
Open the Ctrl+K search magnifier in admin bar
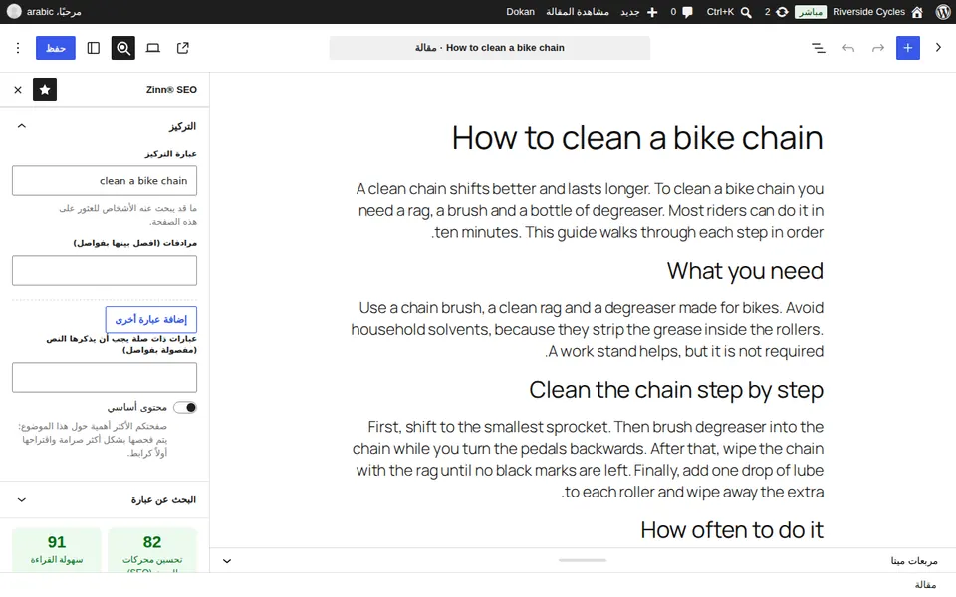[x=746, y=12]
